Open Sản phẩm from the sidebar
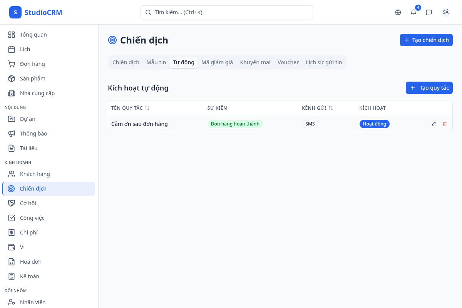 point(32,79)
